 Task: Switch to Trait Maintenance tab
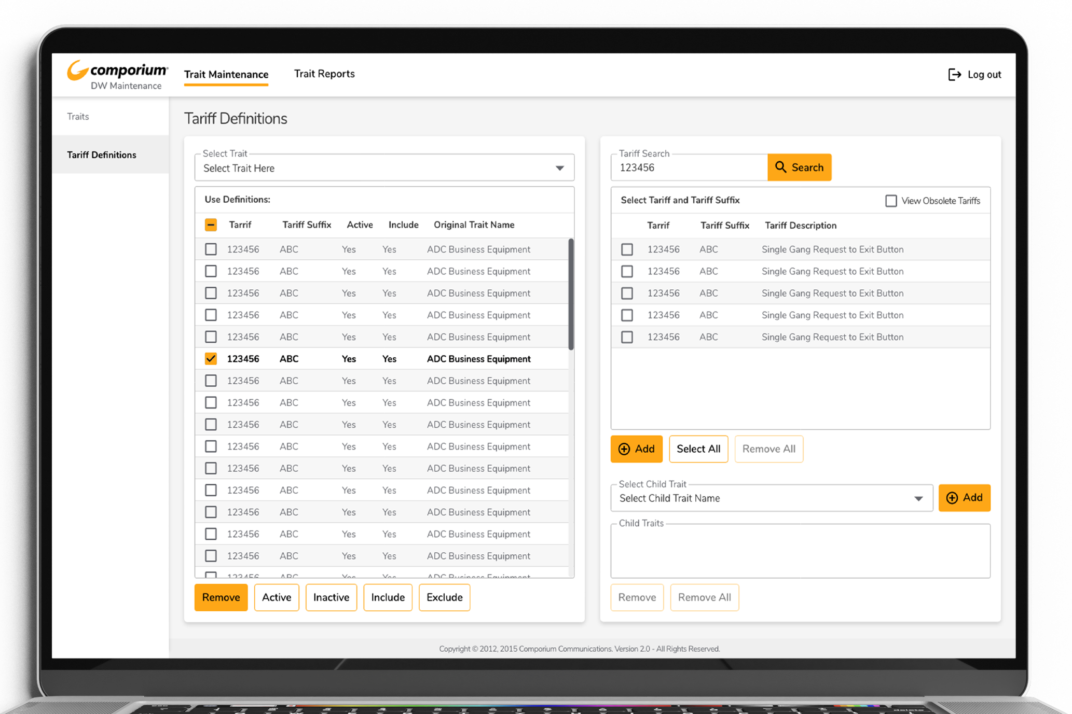coord(226,74)
